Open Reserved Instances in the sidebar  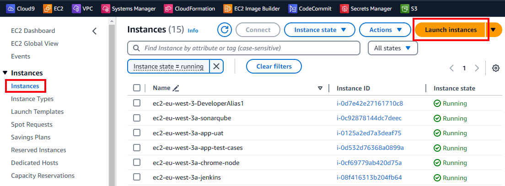coord(38,150)
